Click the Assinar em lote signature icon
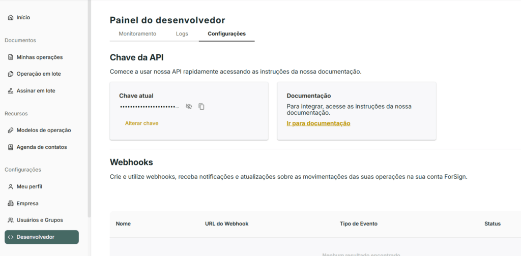Screen dimensions: 521x256 click(x=11, y=91)
